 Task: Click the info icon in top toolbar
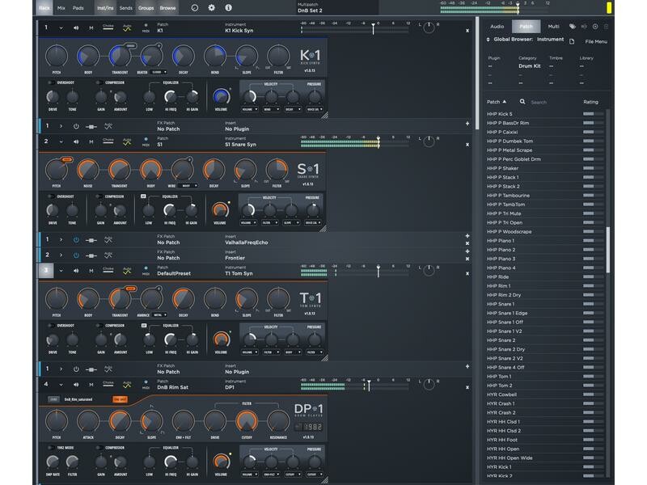click(229, 7)
